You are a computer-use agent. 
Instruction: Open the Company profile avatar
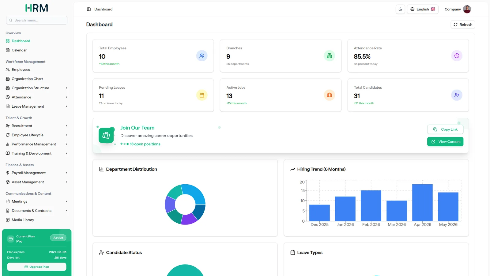tap(467, 9)
